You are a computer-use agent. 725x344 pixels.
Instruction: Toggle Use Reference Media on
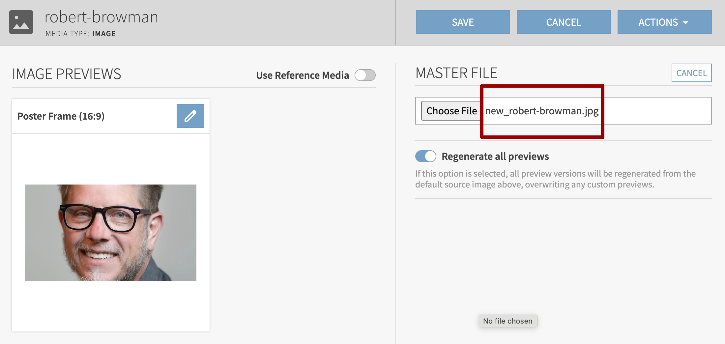click(x=365, y=75)
